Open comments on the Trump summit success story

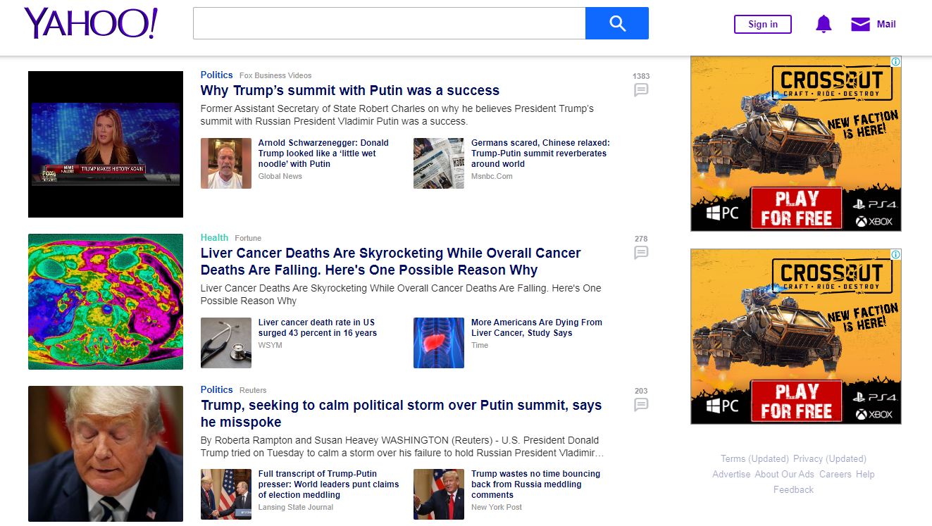(640, 90)
